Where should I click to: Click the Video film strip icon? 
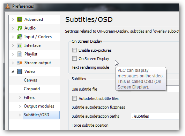click(x=20, y=71)
